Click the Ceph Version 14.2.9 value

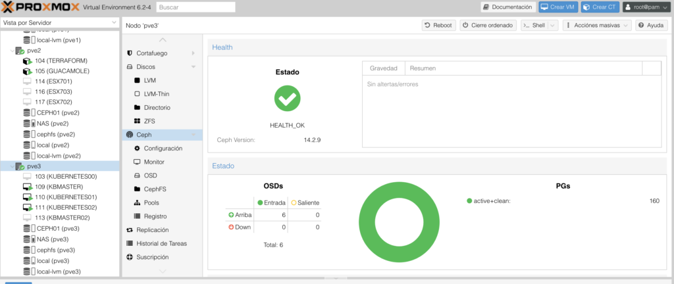click(x=312, y=140)
